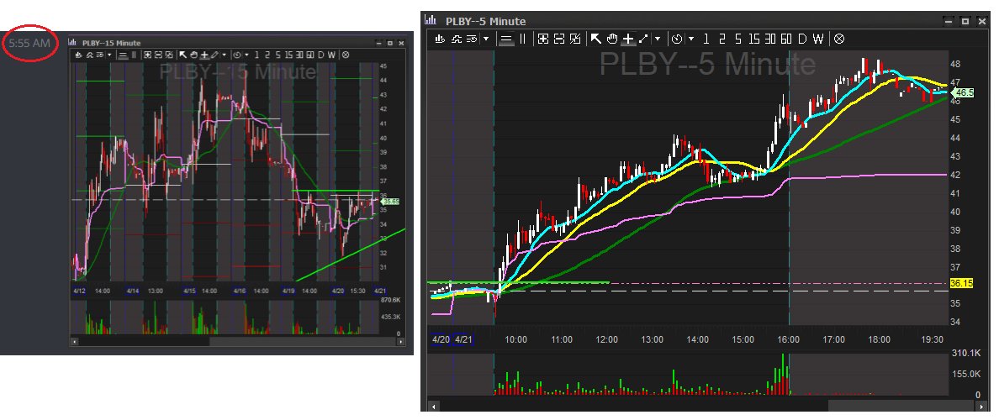Click zoom-in expand icon in 5 Minute window
Image resolution: width=999 pixels, height=420 pixels.
pyautogui.click(x=543, y=39)
